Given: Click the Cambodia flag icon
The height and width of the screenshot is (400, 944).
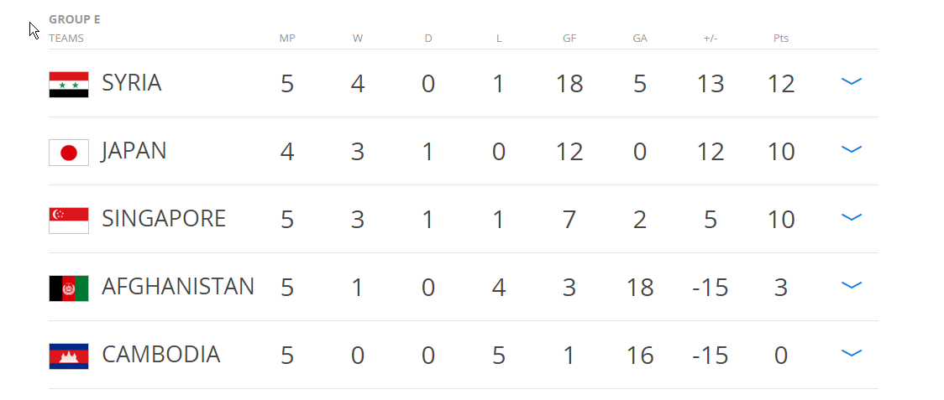Looking at the screenshot, I should tap(69, 356).
